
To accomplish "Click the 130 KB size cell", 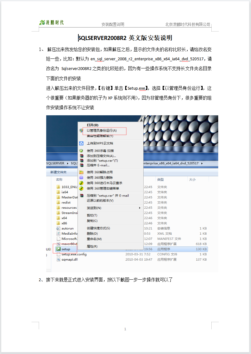I will tap(201, 249).
